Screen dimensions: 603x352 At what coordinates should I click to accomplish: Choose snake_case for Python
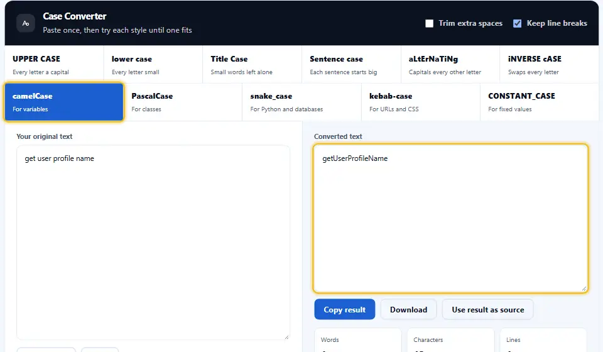[x=302, y=102]
